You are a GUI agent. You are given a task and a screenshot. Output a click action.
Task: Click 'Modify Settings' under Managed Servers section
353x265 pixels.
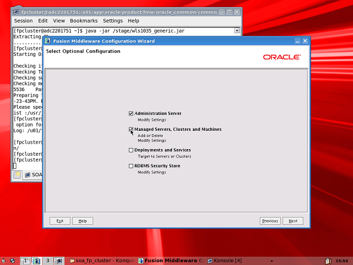pyautogui.click(x=152, y=140)
